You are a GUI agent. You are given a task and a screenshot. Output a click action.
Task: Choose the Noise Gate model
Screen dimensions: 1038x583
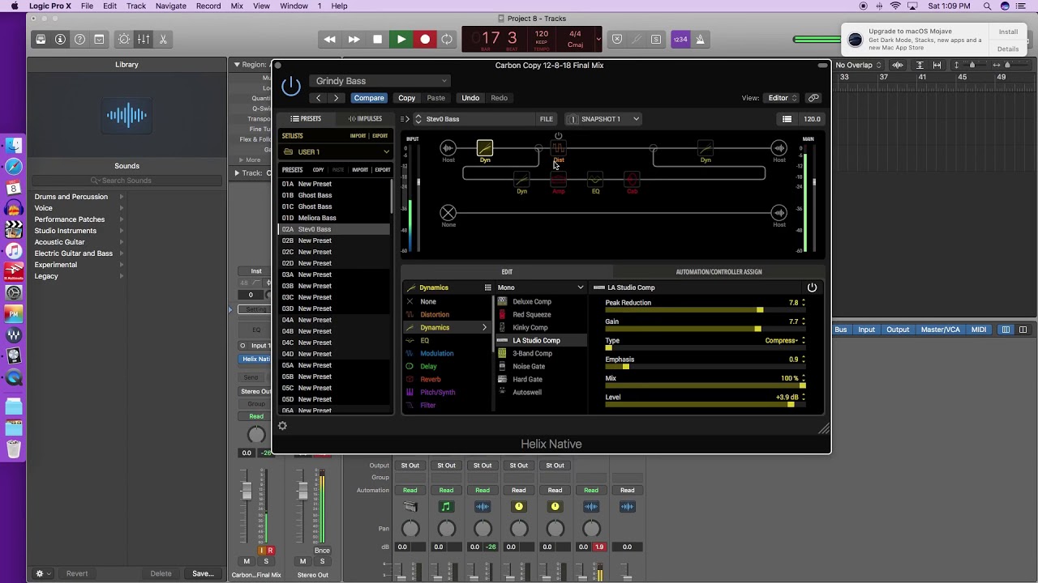(x=529, y=366)
